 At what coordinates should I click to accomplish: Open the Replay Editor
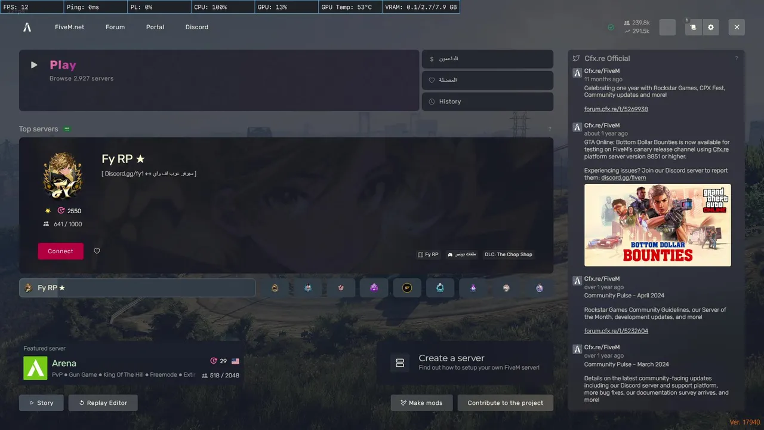(x=103, y=403)
